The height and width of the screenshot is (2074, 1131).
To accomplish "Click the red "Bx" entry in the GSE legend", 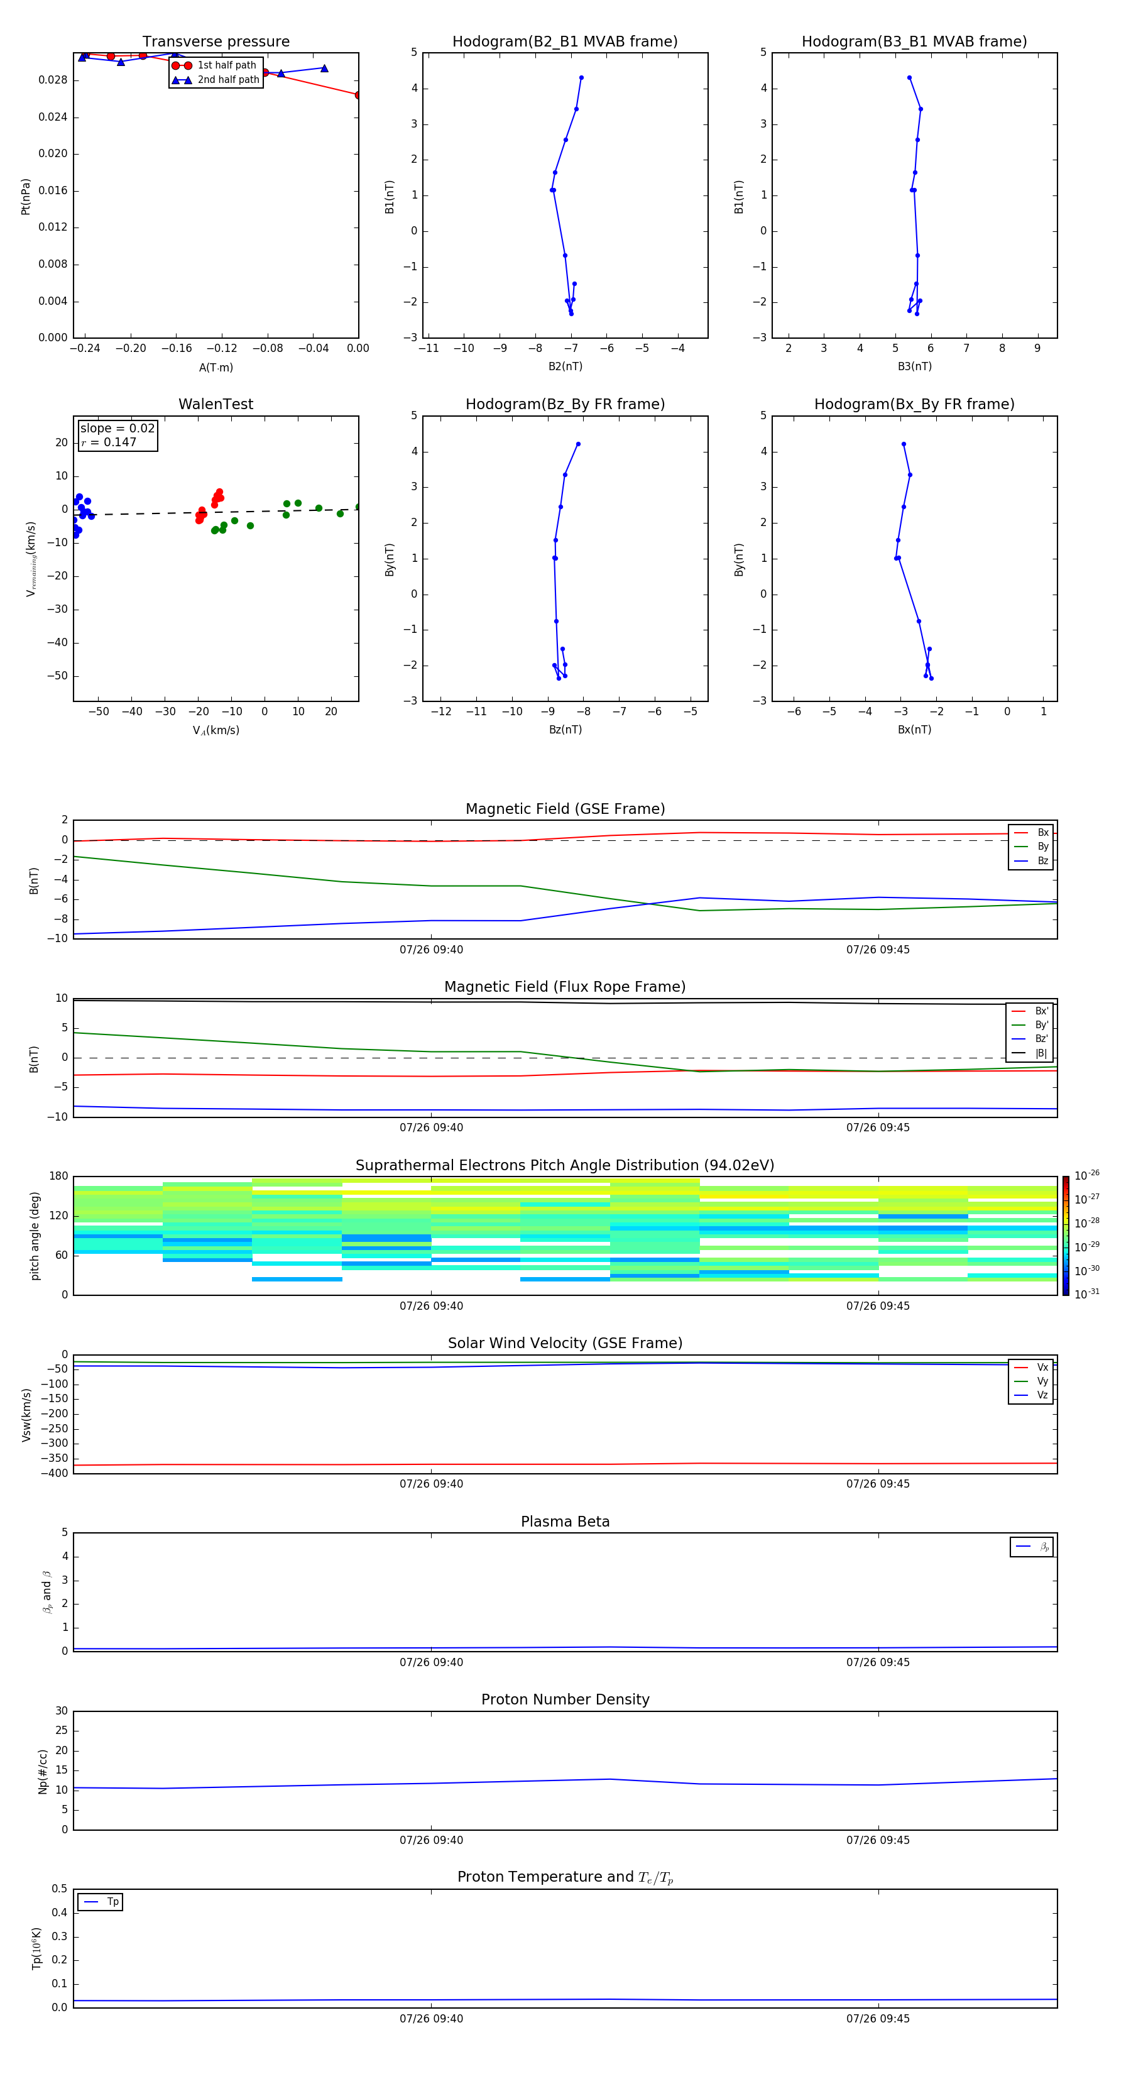I will pos(1031,833).
